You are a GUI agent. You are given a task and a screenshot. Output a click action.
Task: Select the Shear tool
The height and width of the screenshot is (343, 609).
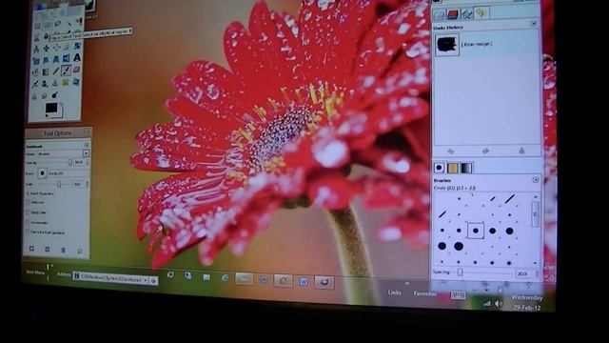46,59
